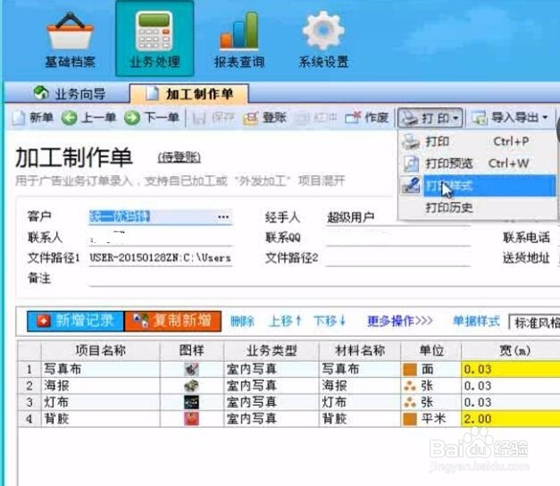Viewport: 560px width, 486px height.
Task: Expand 更多操作>>> link
Action: [400, 322]
